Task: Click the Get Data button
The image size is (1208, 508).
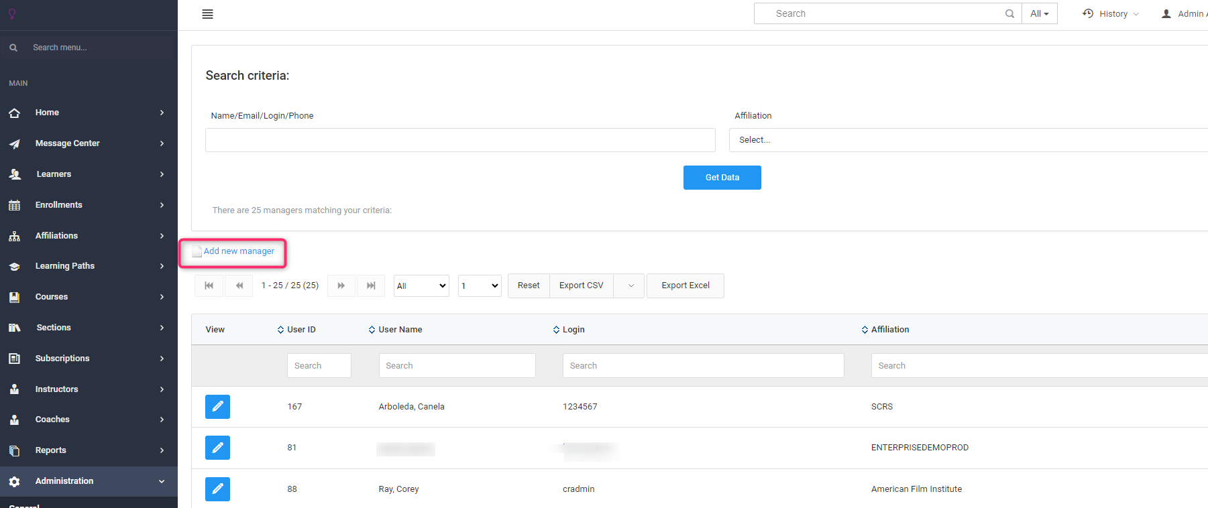Action: point(722,178)
